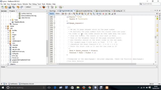Open the File menu

[x=2, y=4]
